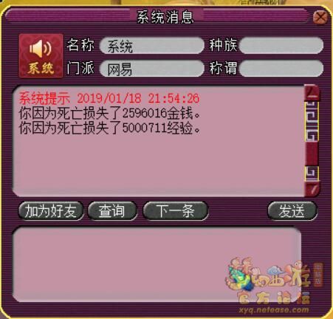Close the 系统消息 window
Screen dimensions: 333x319
[x=320, y=18]
